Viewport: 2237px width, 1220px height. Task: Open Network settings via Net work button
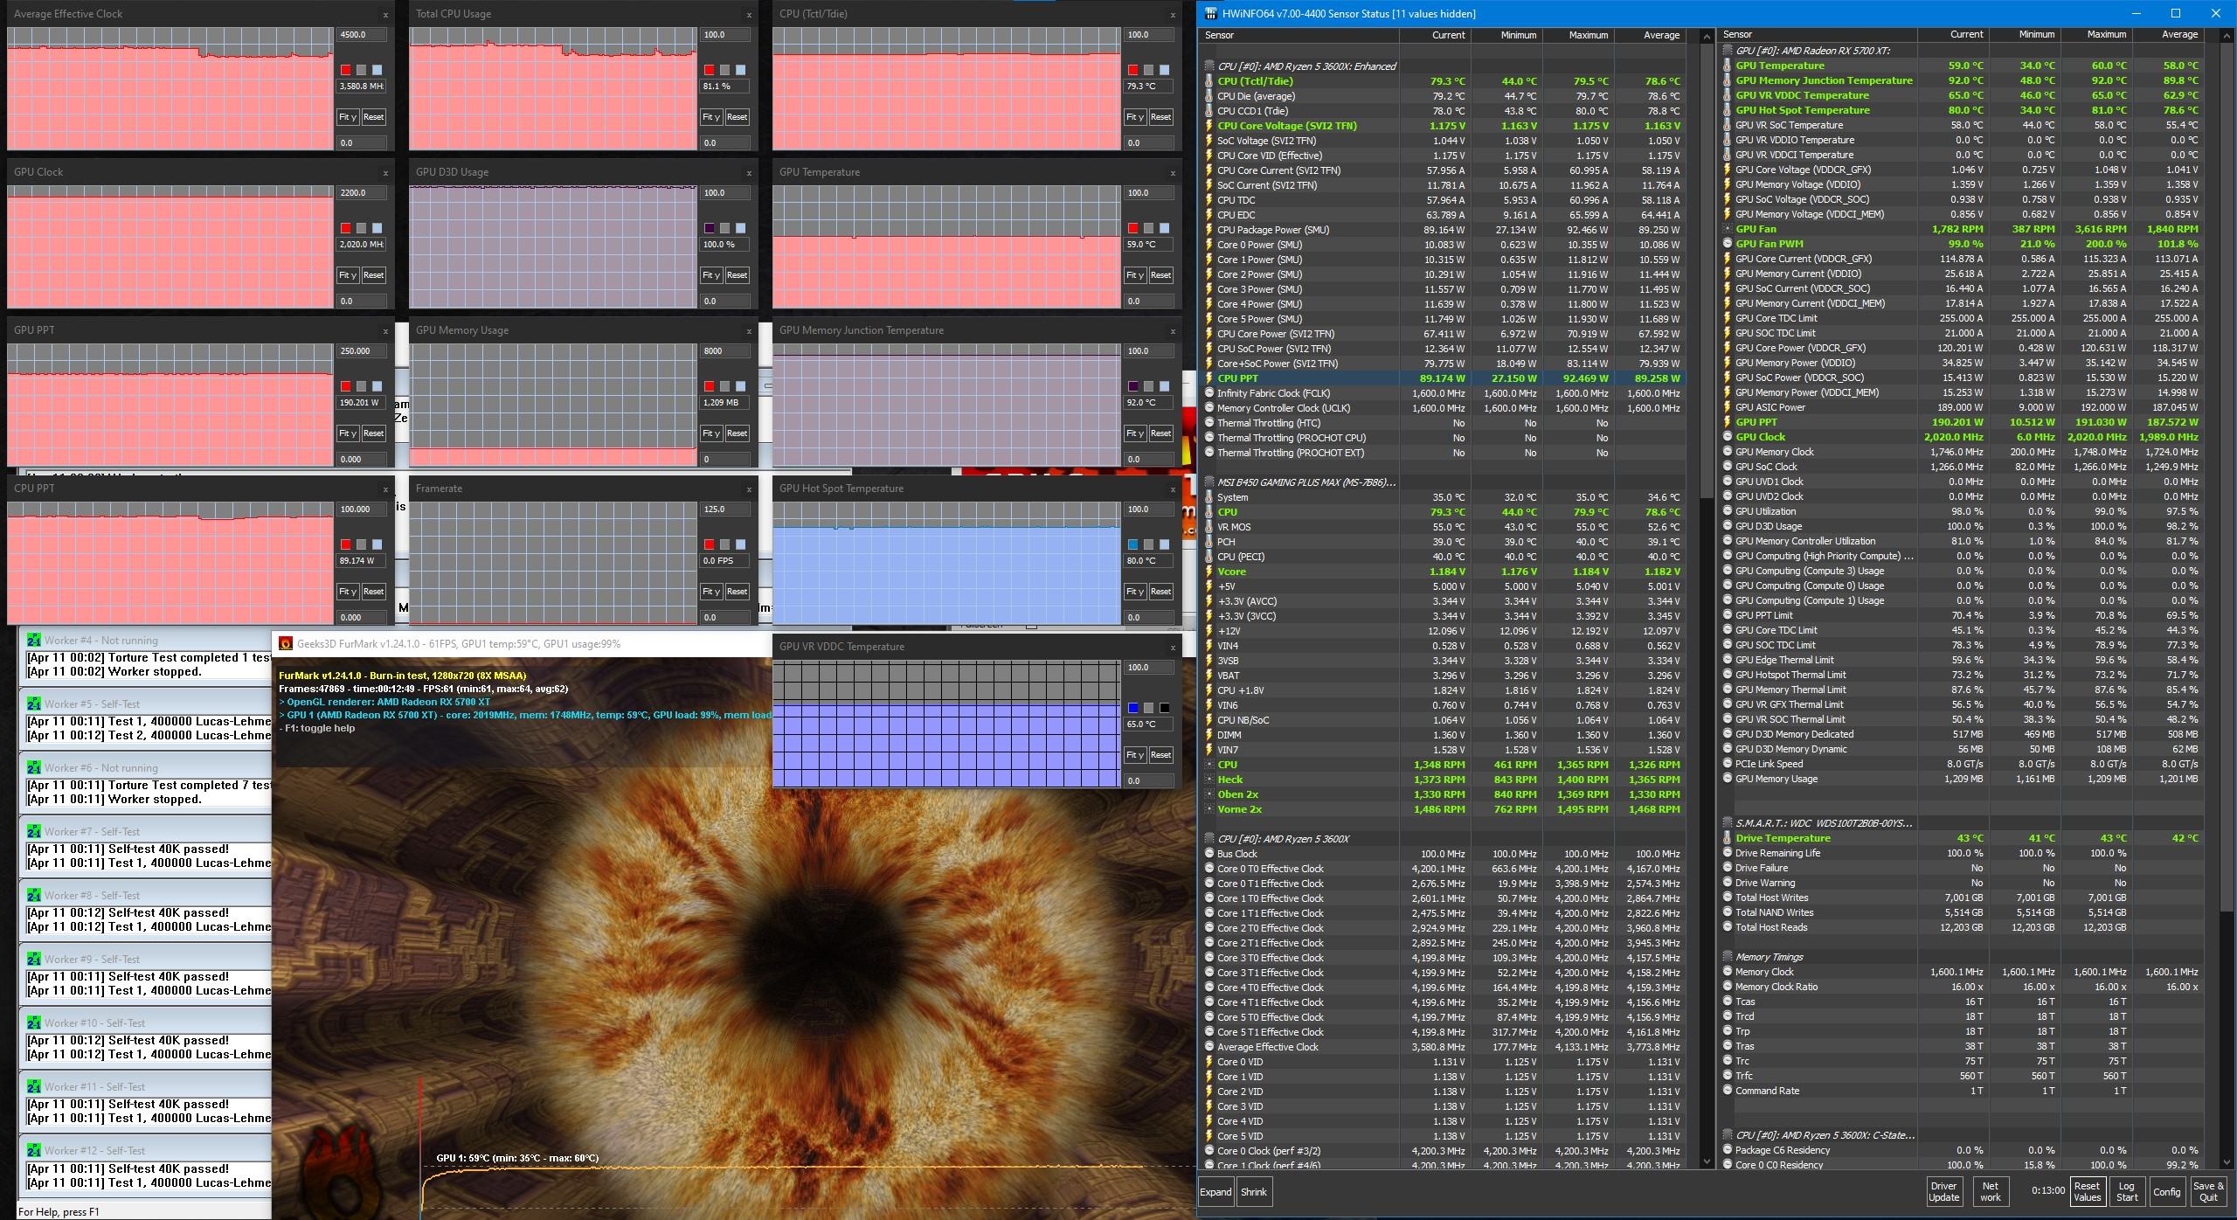tap(1991, 1192)
